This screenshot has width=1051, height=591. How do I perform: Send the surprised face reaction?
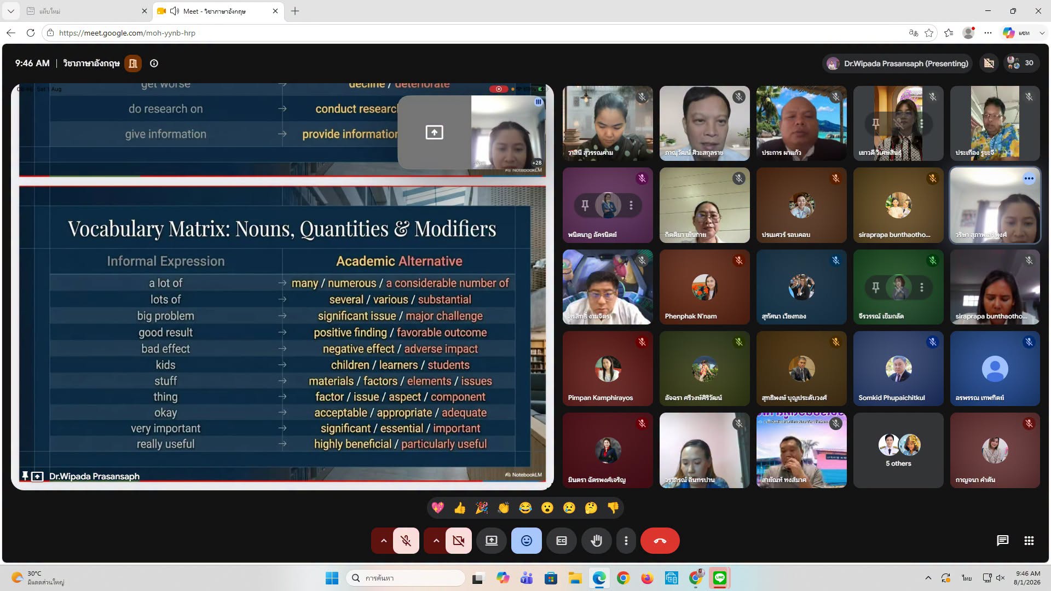tap(547, 508)
